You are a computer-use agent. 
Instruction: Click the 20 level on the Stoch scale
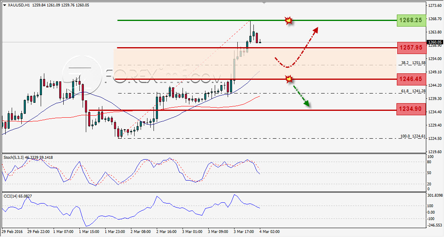click(x=429, y=184)
